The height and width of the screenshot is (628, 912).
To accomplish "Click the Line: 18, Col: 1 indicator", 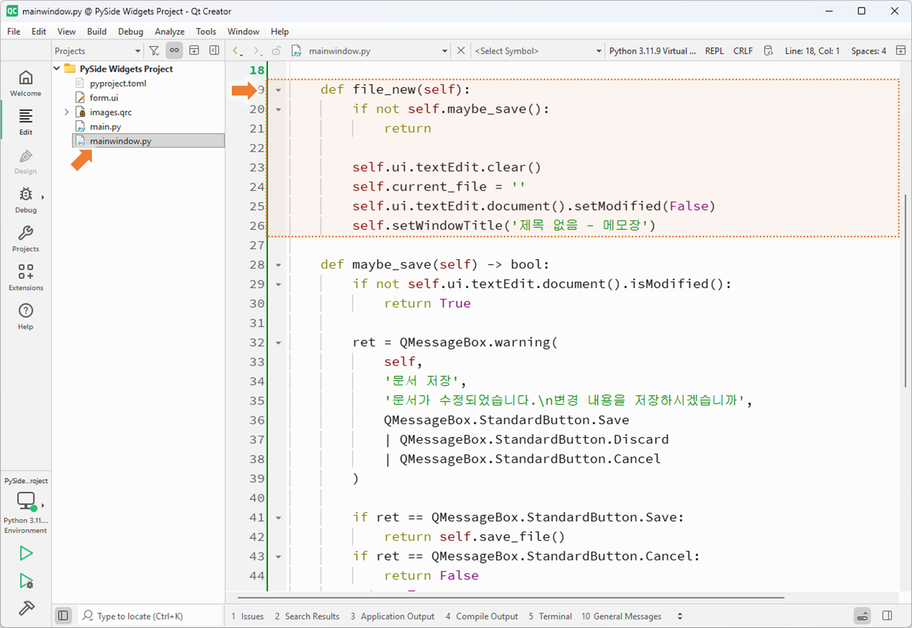I will 812,51.
